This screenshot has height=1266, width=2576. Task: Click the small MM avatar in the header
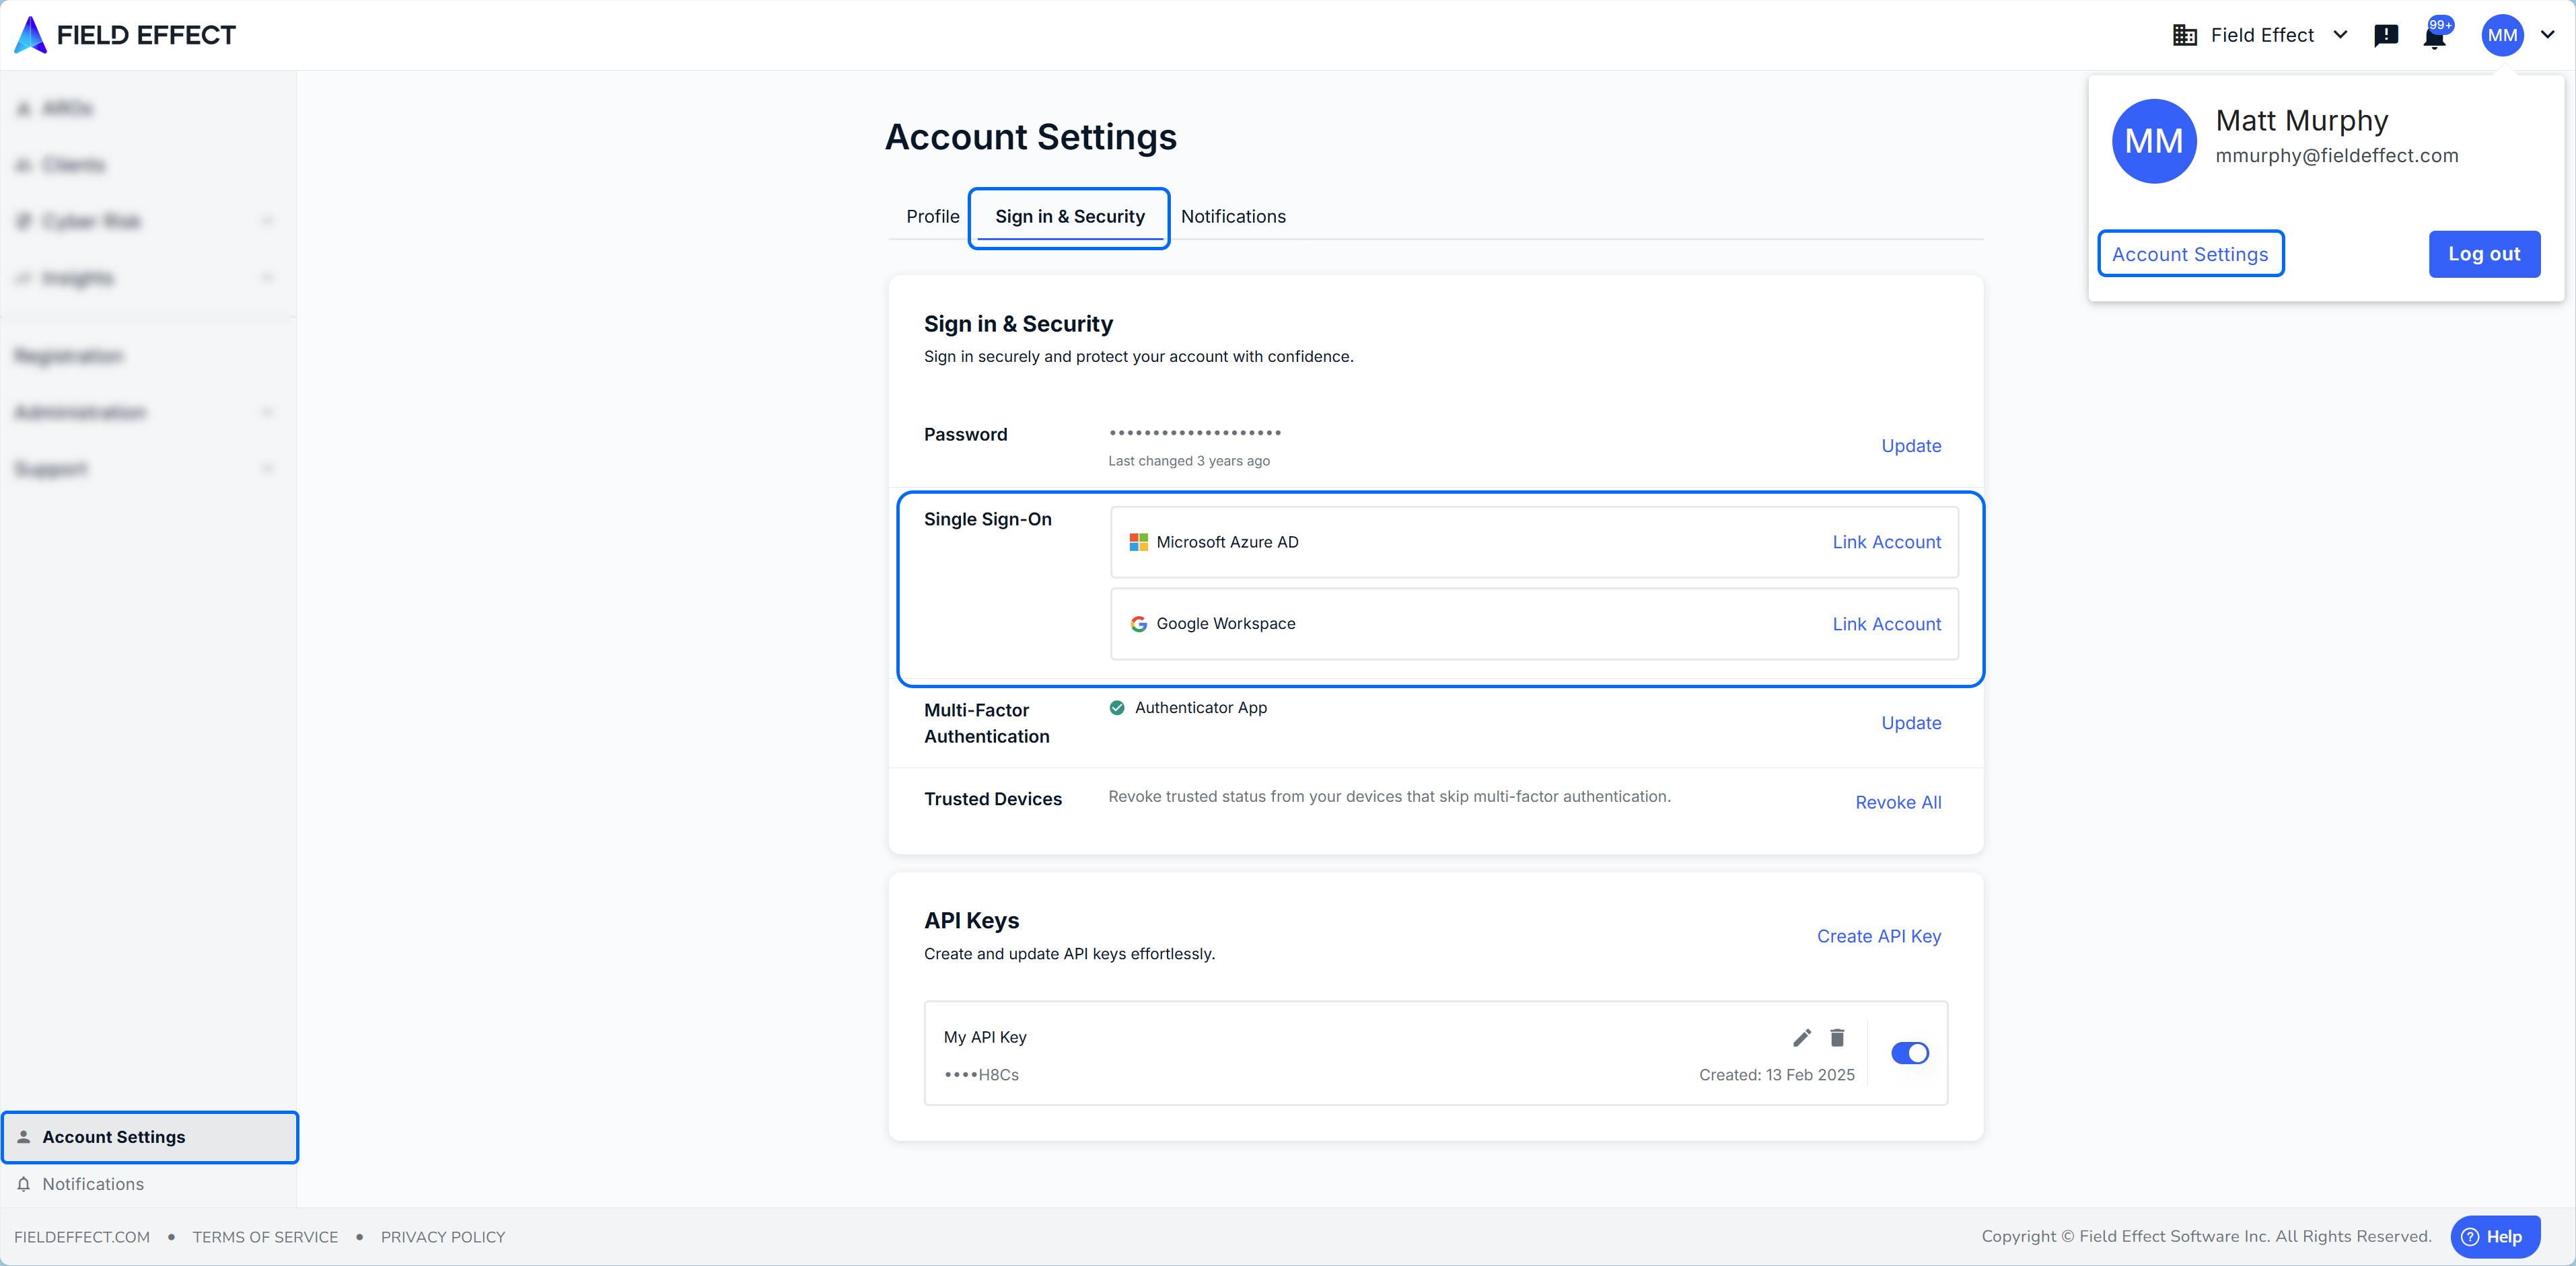pyautogui.click(x=2502, y=36)
